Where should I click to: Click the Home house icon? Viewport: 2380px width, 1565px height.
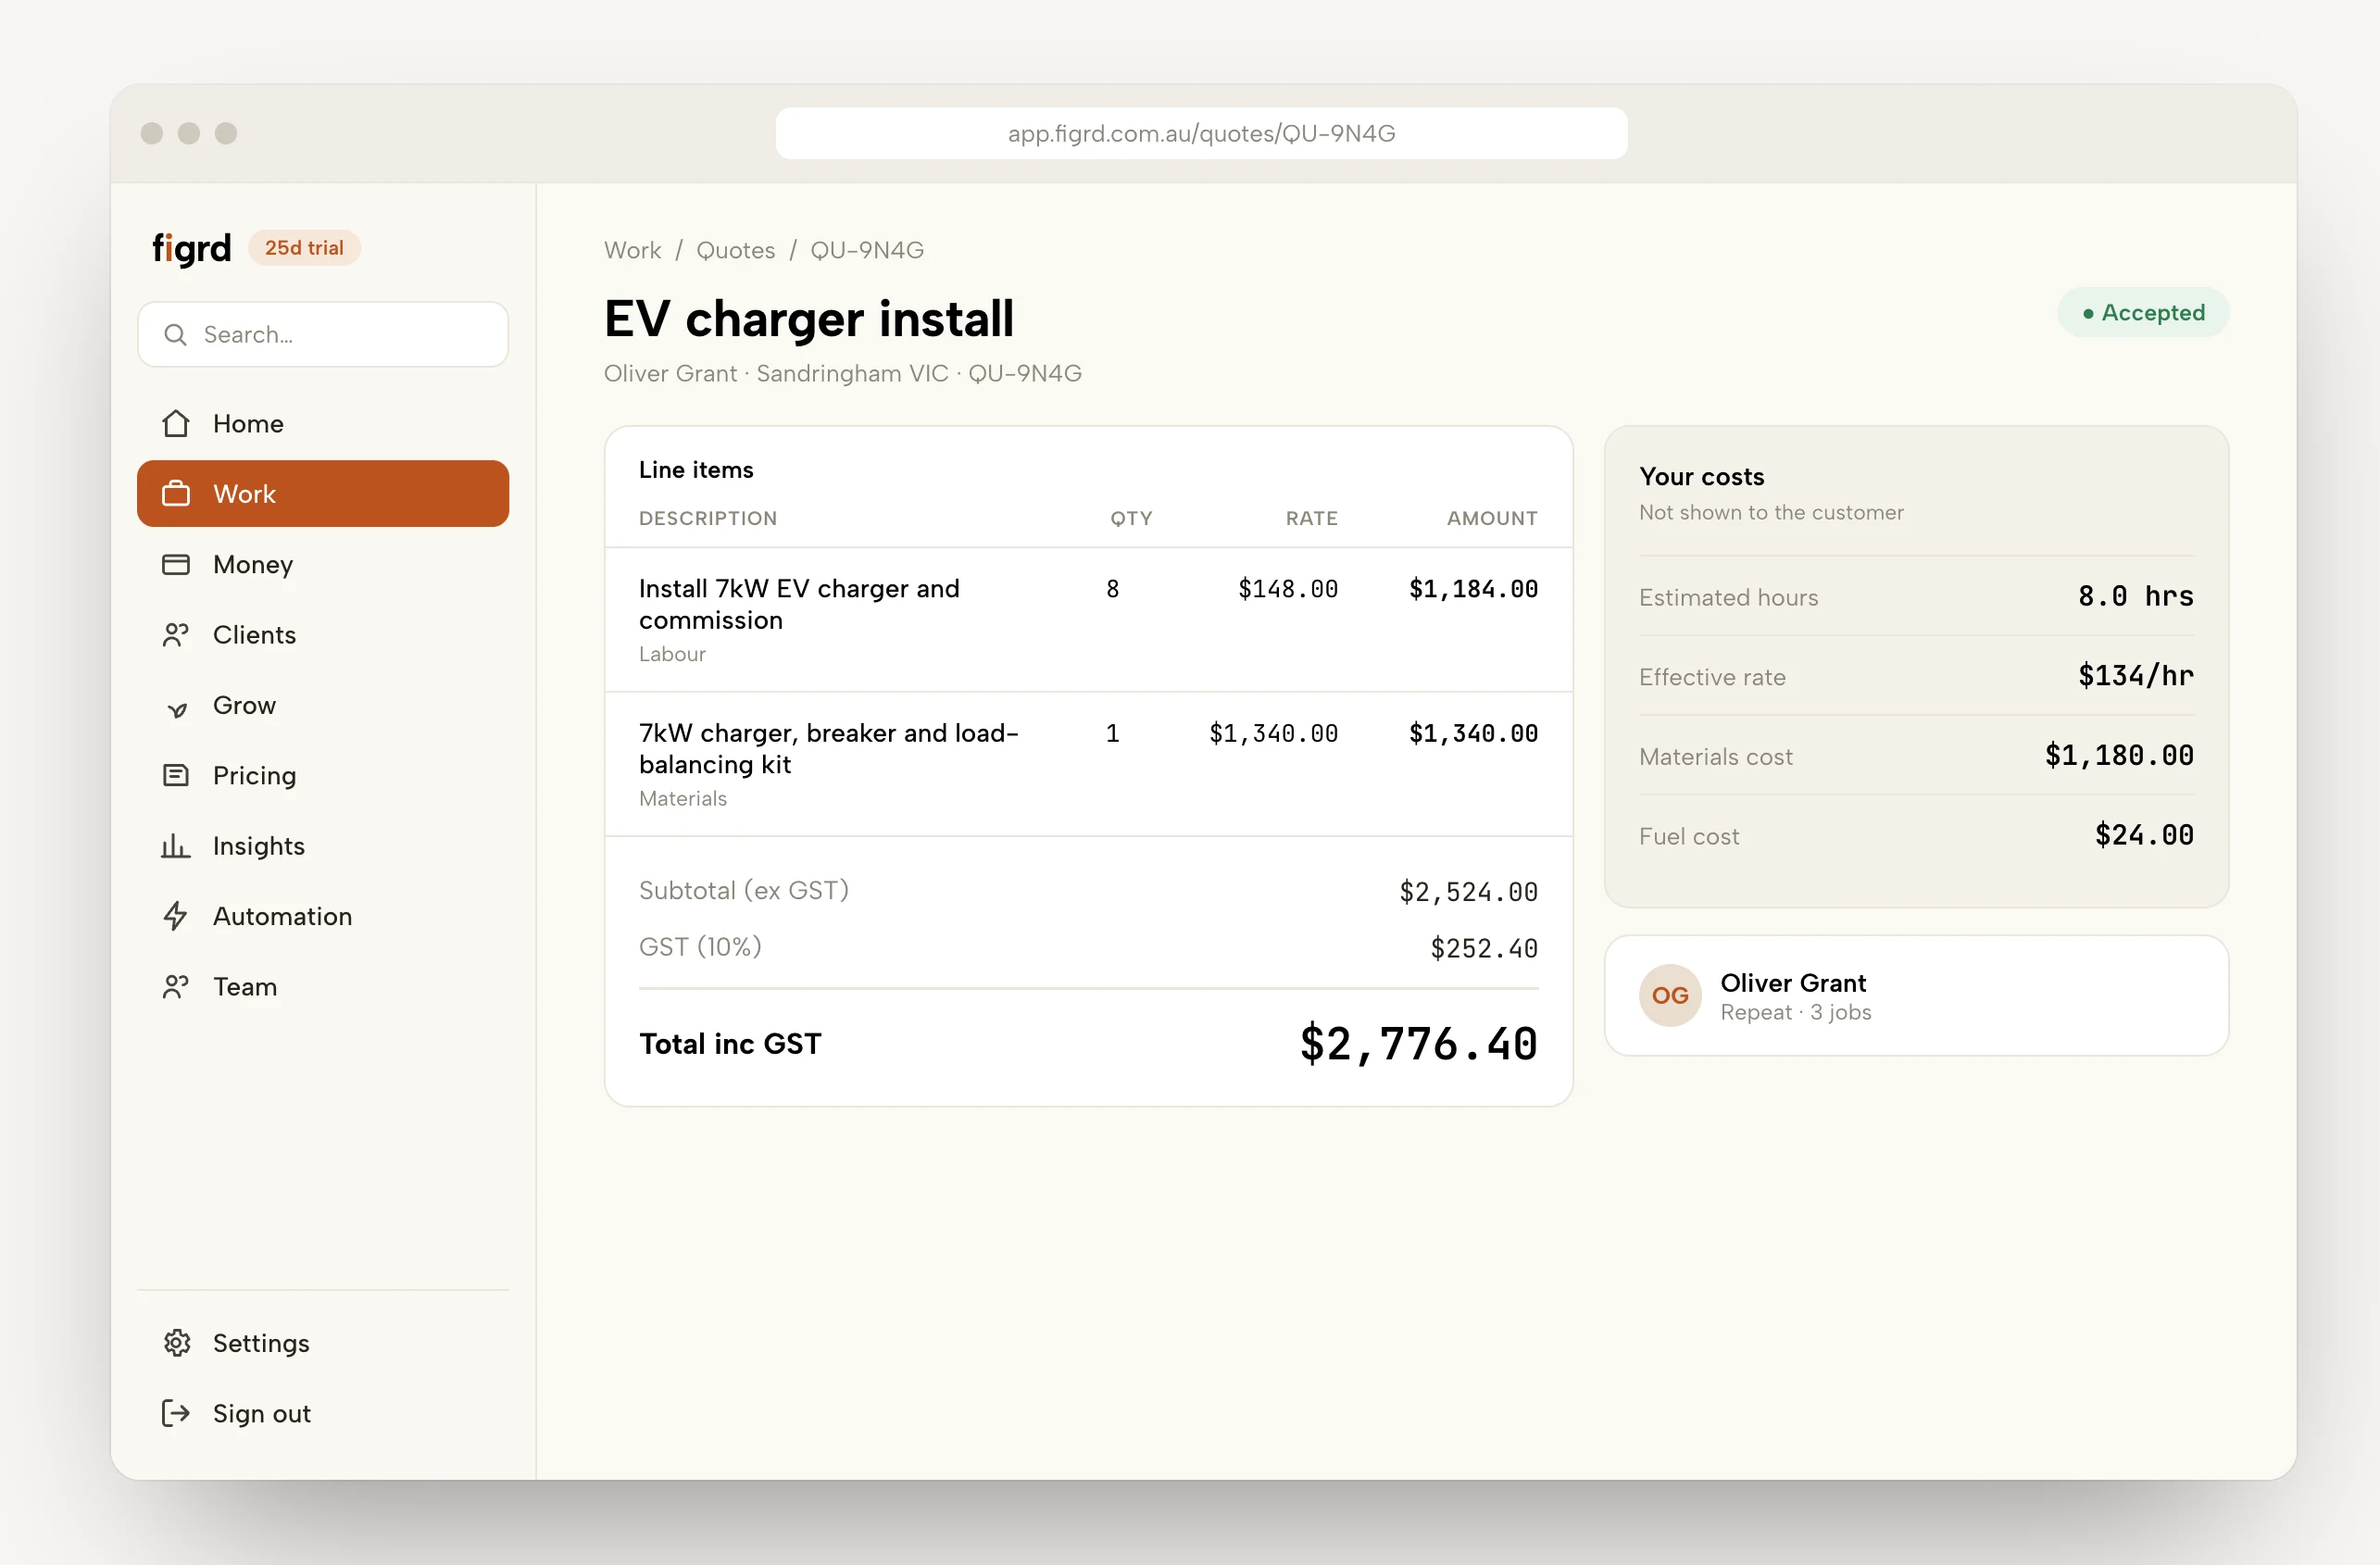click(x=176, y=423)
